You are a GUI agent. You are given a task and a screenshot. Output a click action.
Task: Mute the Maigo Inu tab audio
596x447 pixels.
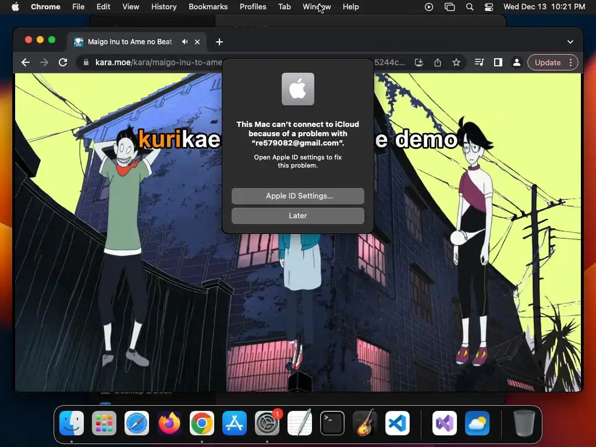pos(185,42)
